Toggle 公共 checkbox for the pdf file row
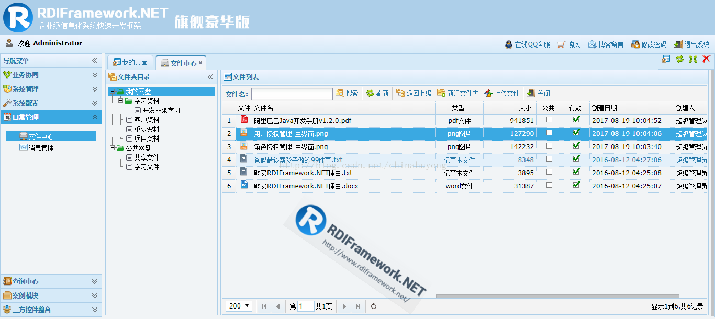The image size is (715, 319). 549,119
